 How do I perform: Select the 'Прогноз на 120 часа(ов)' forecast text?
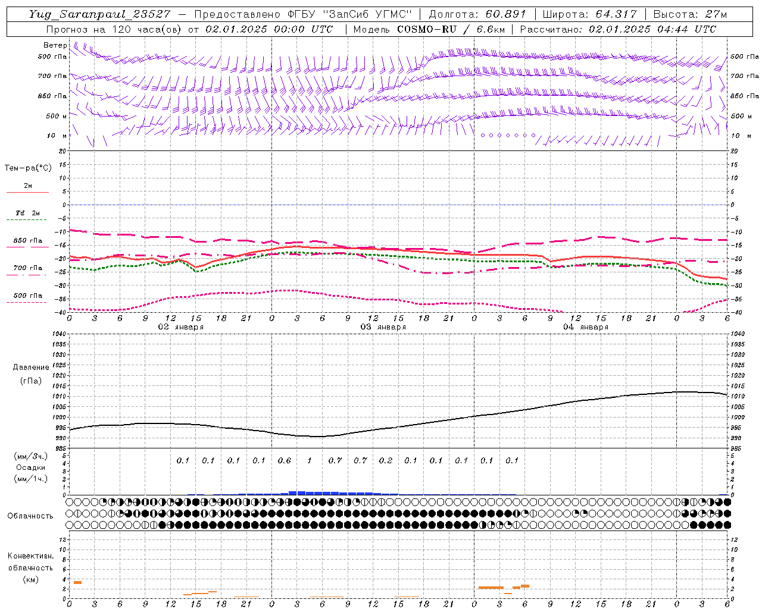tap(114, 29)
